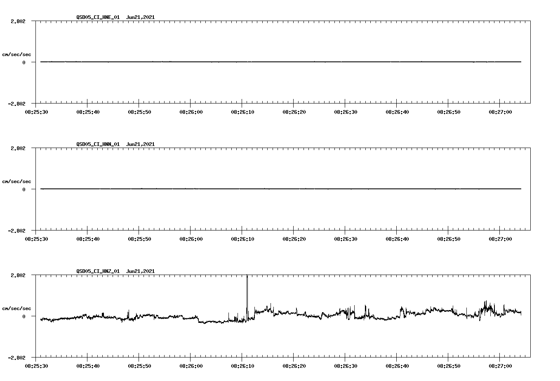This screenshot has width=560, height=381.
Task: Click the 08:26:00 time label of HNE plot
Action: click(191, 112)
